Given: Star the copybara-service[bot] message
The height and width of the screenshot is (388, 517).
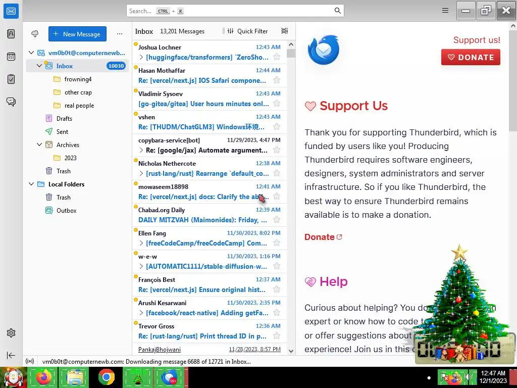Looking at the screenshot, I should tap(277, 150).
